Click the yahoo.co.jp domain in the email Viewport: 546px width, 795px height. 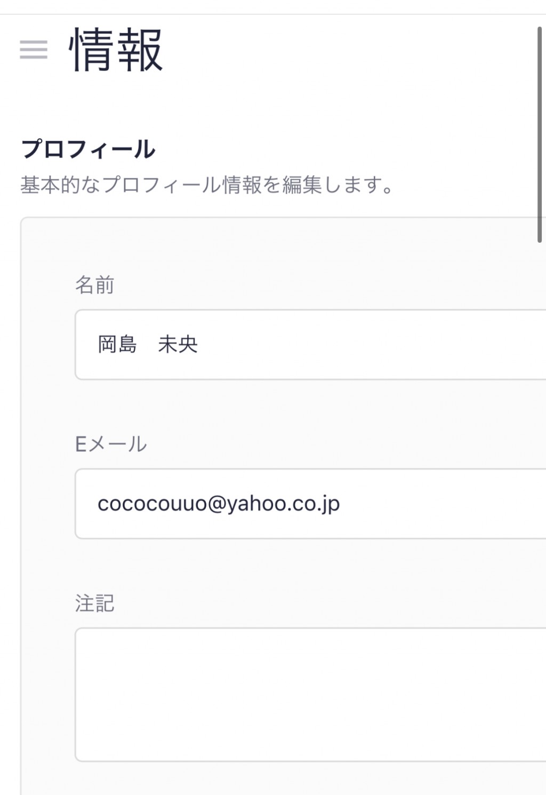coord(284,505)
